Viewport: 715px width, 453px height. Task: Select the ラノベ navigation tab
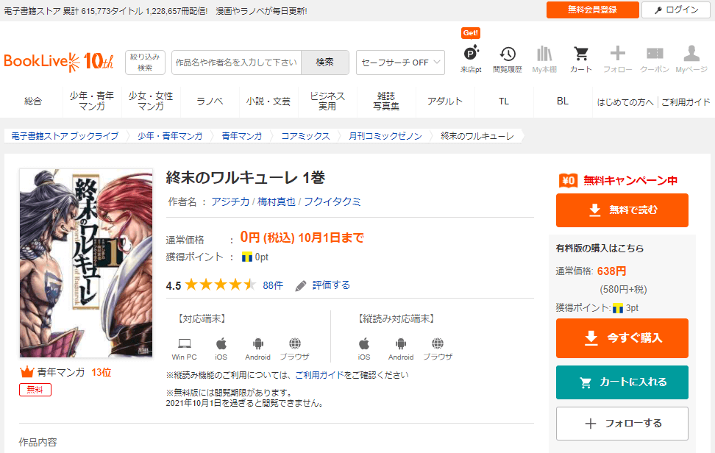pos(210,101)
